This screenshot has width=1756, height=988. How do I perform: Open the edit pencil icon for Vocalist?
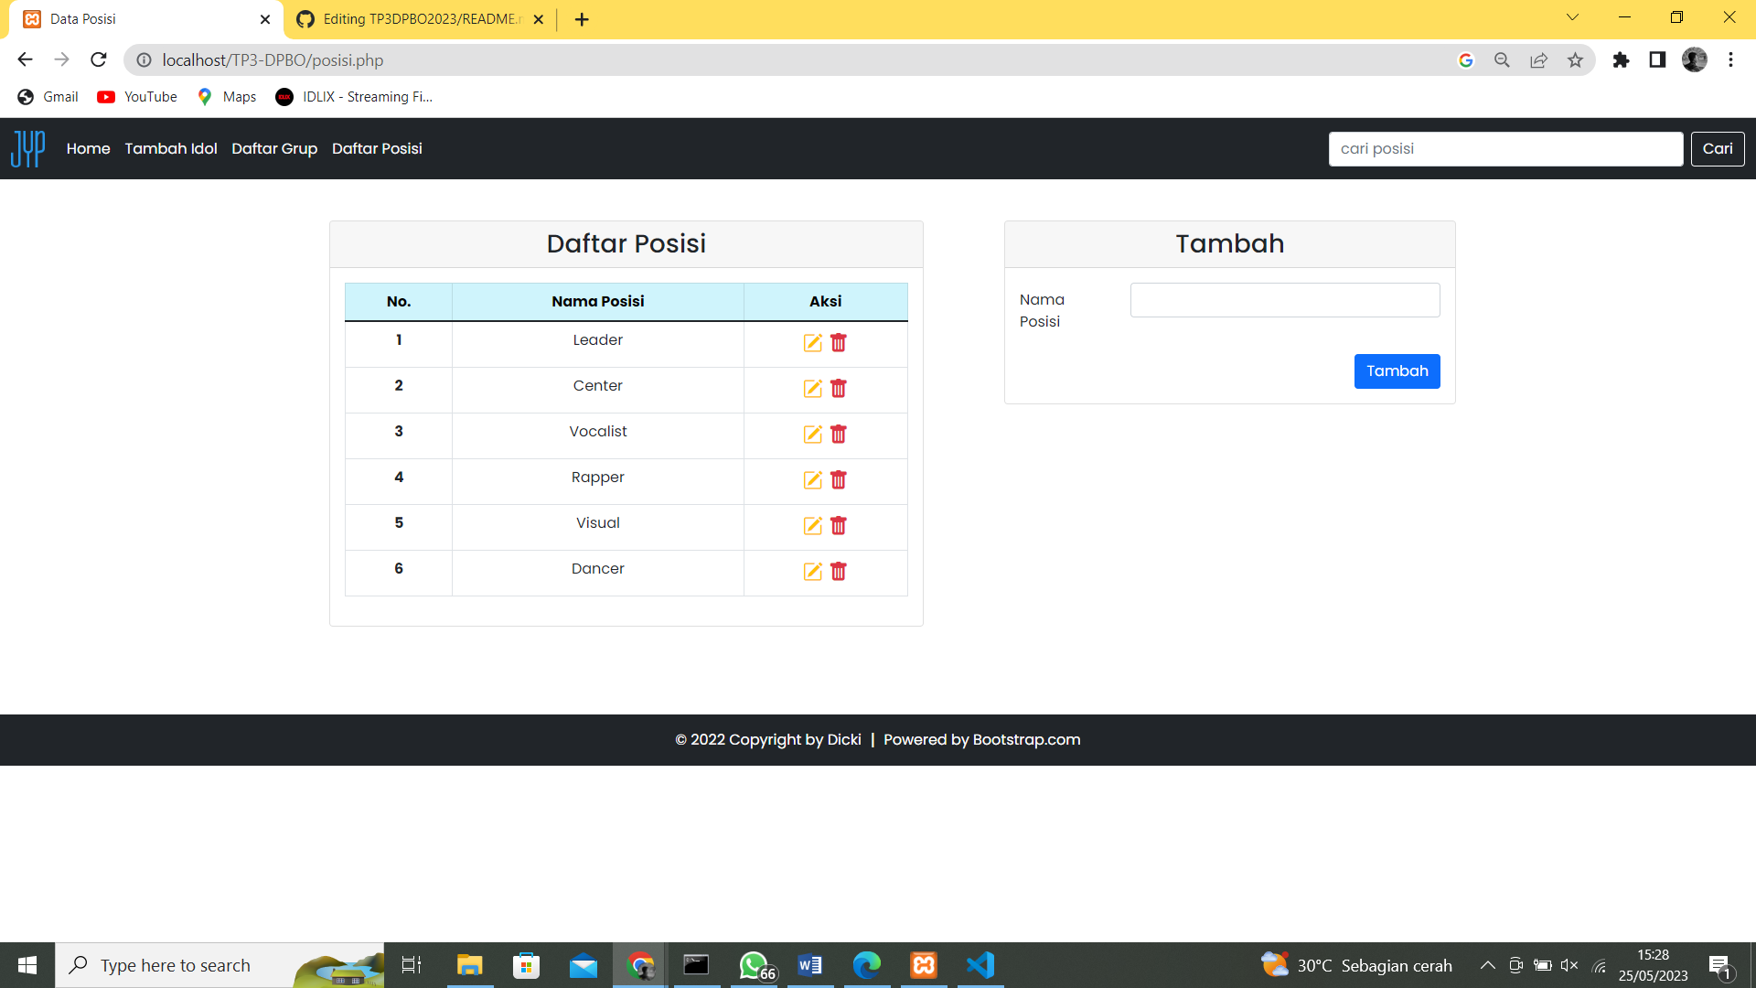[x=813, y=435]
